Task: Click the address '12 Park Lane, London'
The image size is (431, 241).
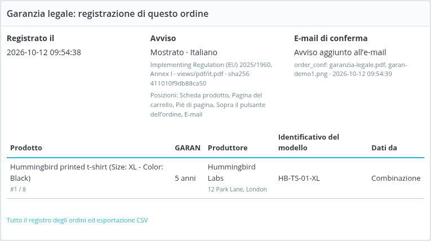Action: click(237, 189)
